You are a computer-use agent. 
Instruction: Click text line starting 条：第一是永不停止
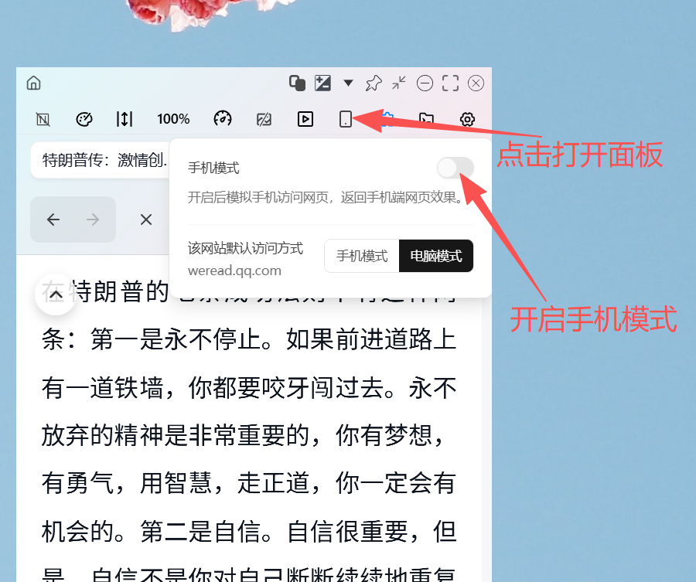tap(249, 340)
